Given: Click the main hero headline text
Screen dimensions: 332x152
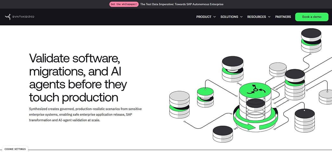Looking at the screenshot, I should [78, 78].
